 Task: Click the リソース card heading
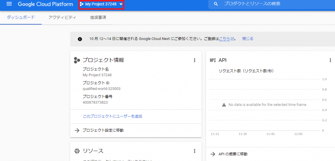point(93,151)
